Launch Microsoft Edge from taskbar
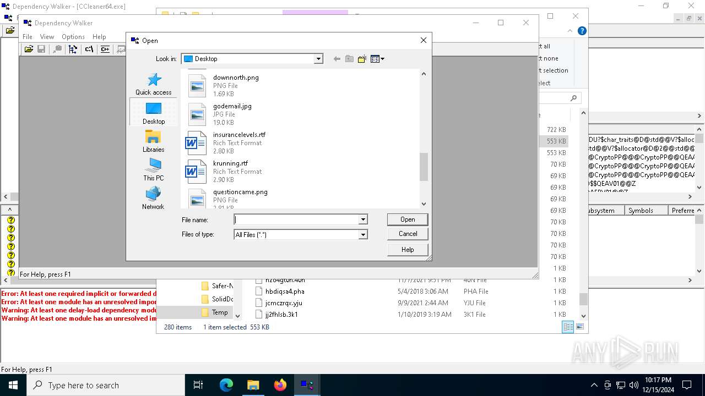This screenshot has width=705, height=396. click(226, 385)
